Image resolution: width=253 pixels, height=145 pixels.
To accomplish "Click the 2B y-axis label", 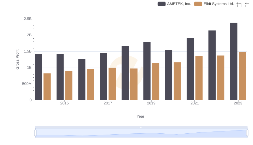I will [29, 35].
